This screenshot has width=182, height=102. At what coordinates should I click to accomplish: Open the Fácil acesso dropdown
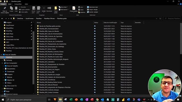pyautogui.click(x=64, y=10)
